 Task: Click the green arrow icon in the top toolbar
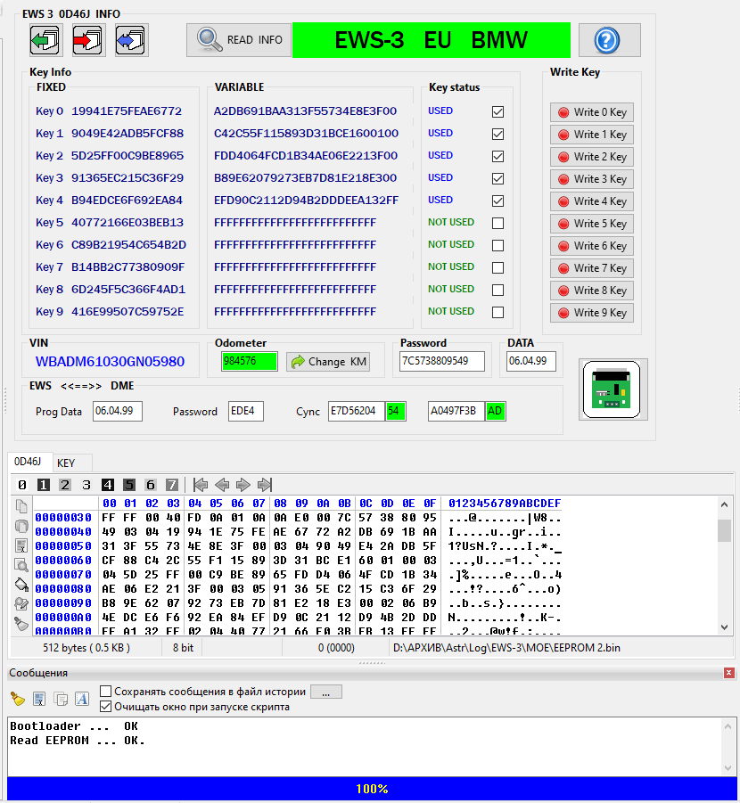click(45, 40)
